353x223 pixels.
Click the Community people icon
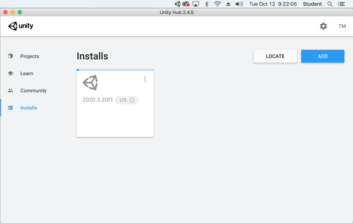[x=10, y=91]
